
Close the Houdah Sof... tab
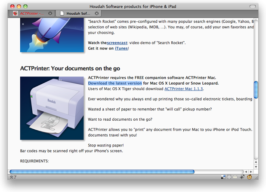pos(97,14)
